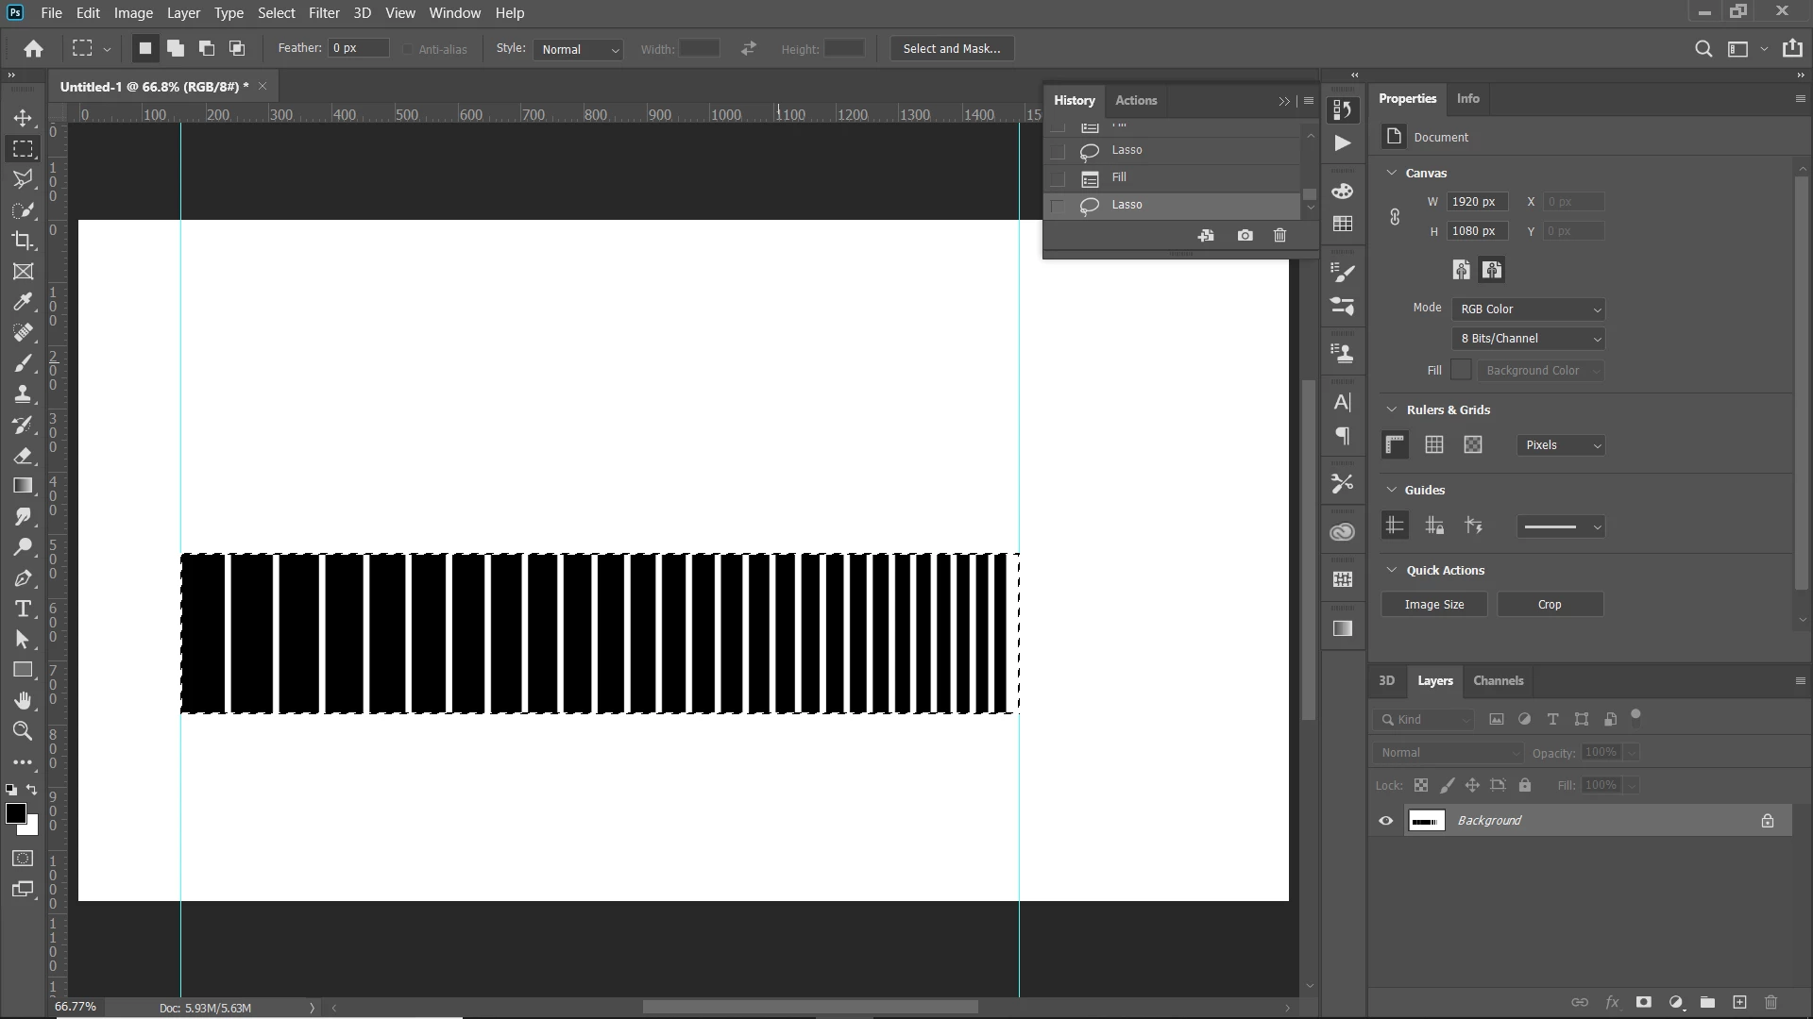This screenshot has height=1019, width=1813.
Task: Open the Style dropdown set to Normal
Action: [x=579, y=50]
